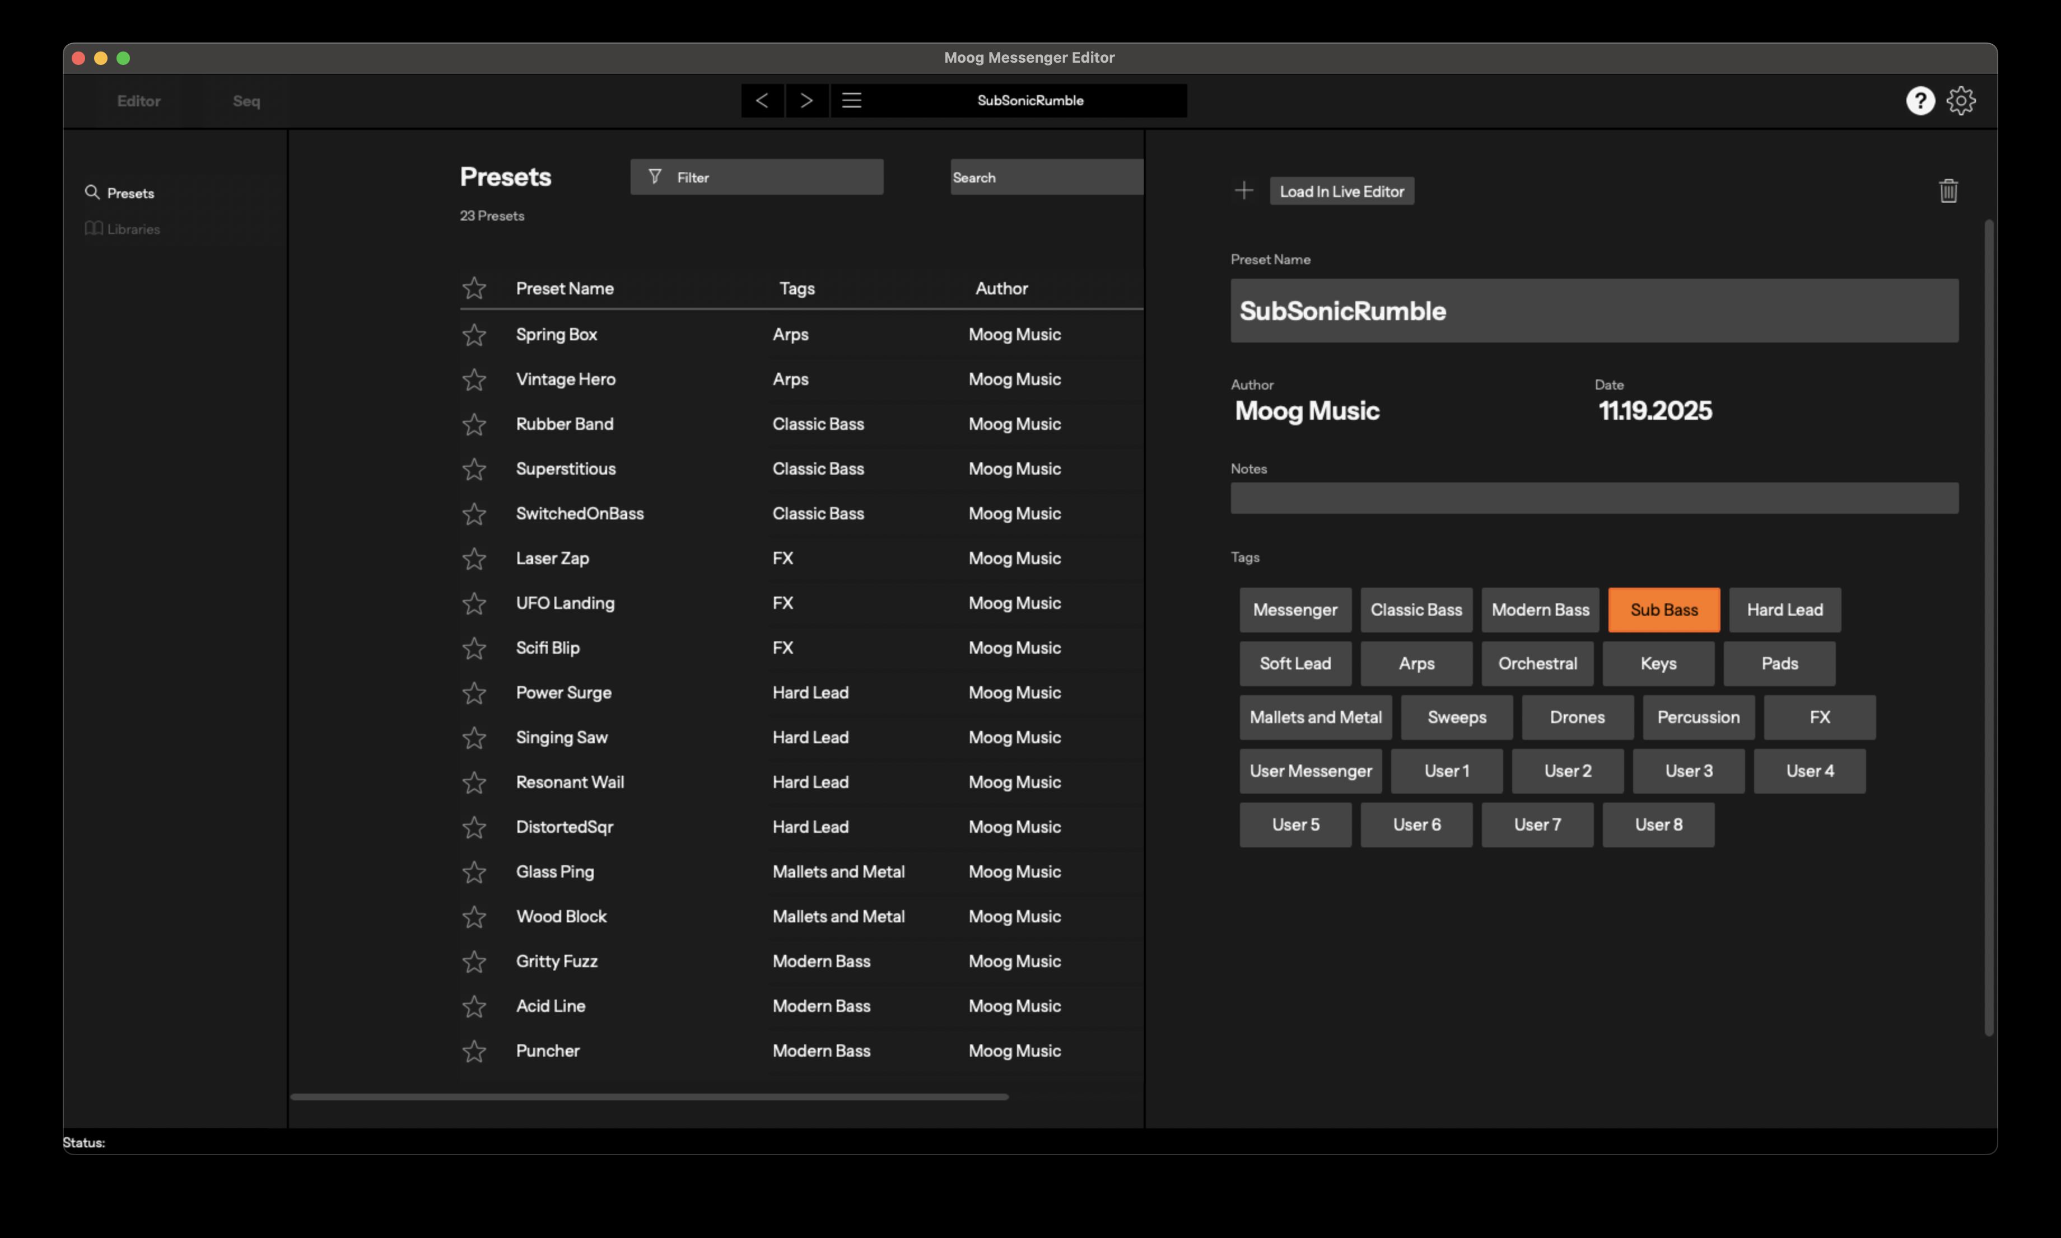The width and height of the screenshot is (2061, 1238).
Task: Click the Search field
Action: [x=1046, y=176]
